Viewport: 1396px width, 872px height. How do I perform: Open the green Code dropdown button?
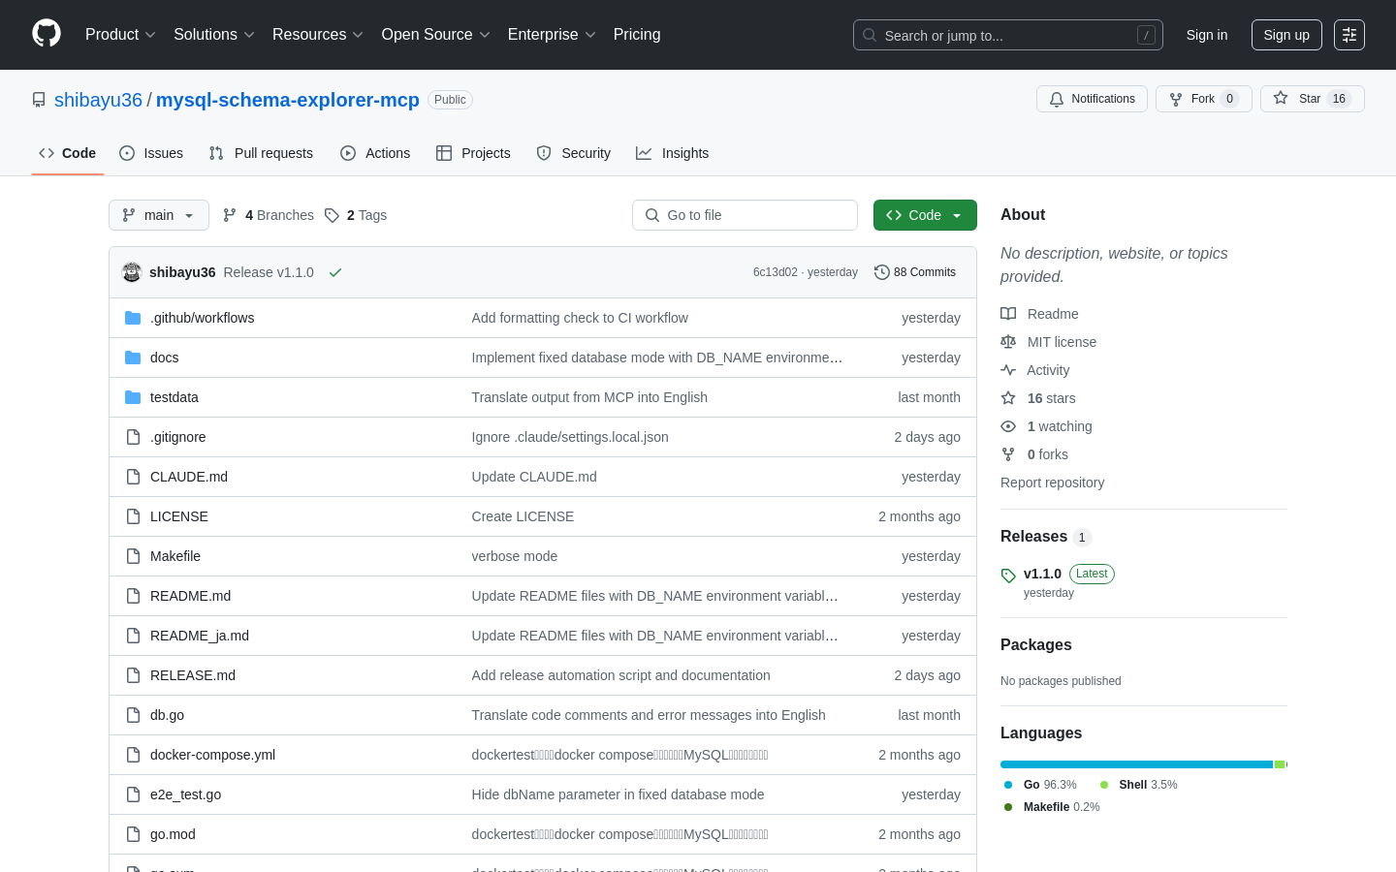925,215
